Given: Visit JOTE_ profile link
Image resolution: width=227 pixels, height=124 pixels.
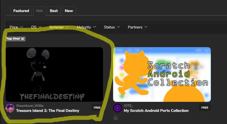Looking at the screenshot, I should tap(128, 106).
